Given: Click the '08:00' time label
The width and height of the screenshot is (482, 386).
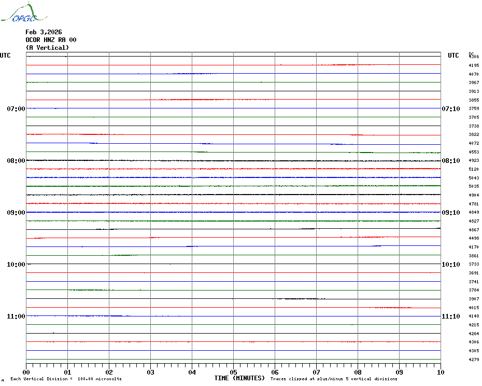Looking at the screenshot, I should [x=16, y=161].
